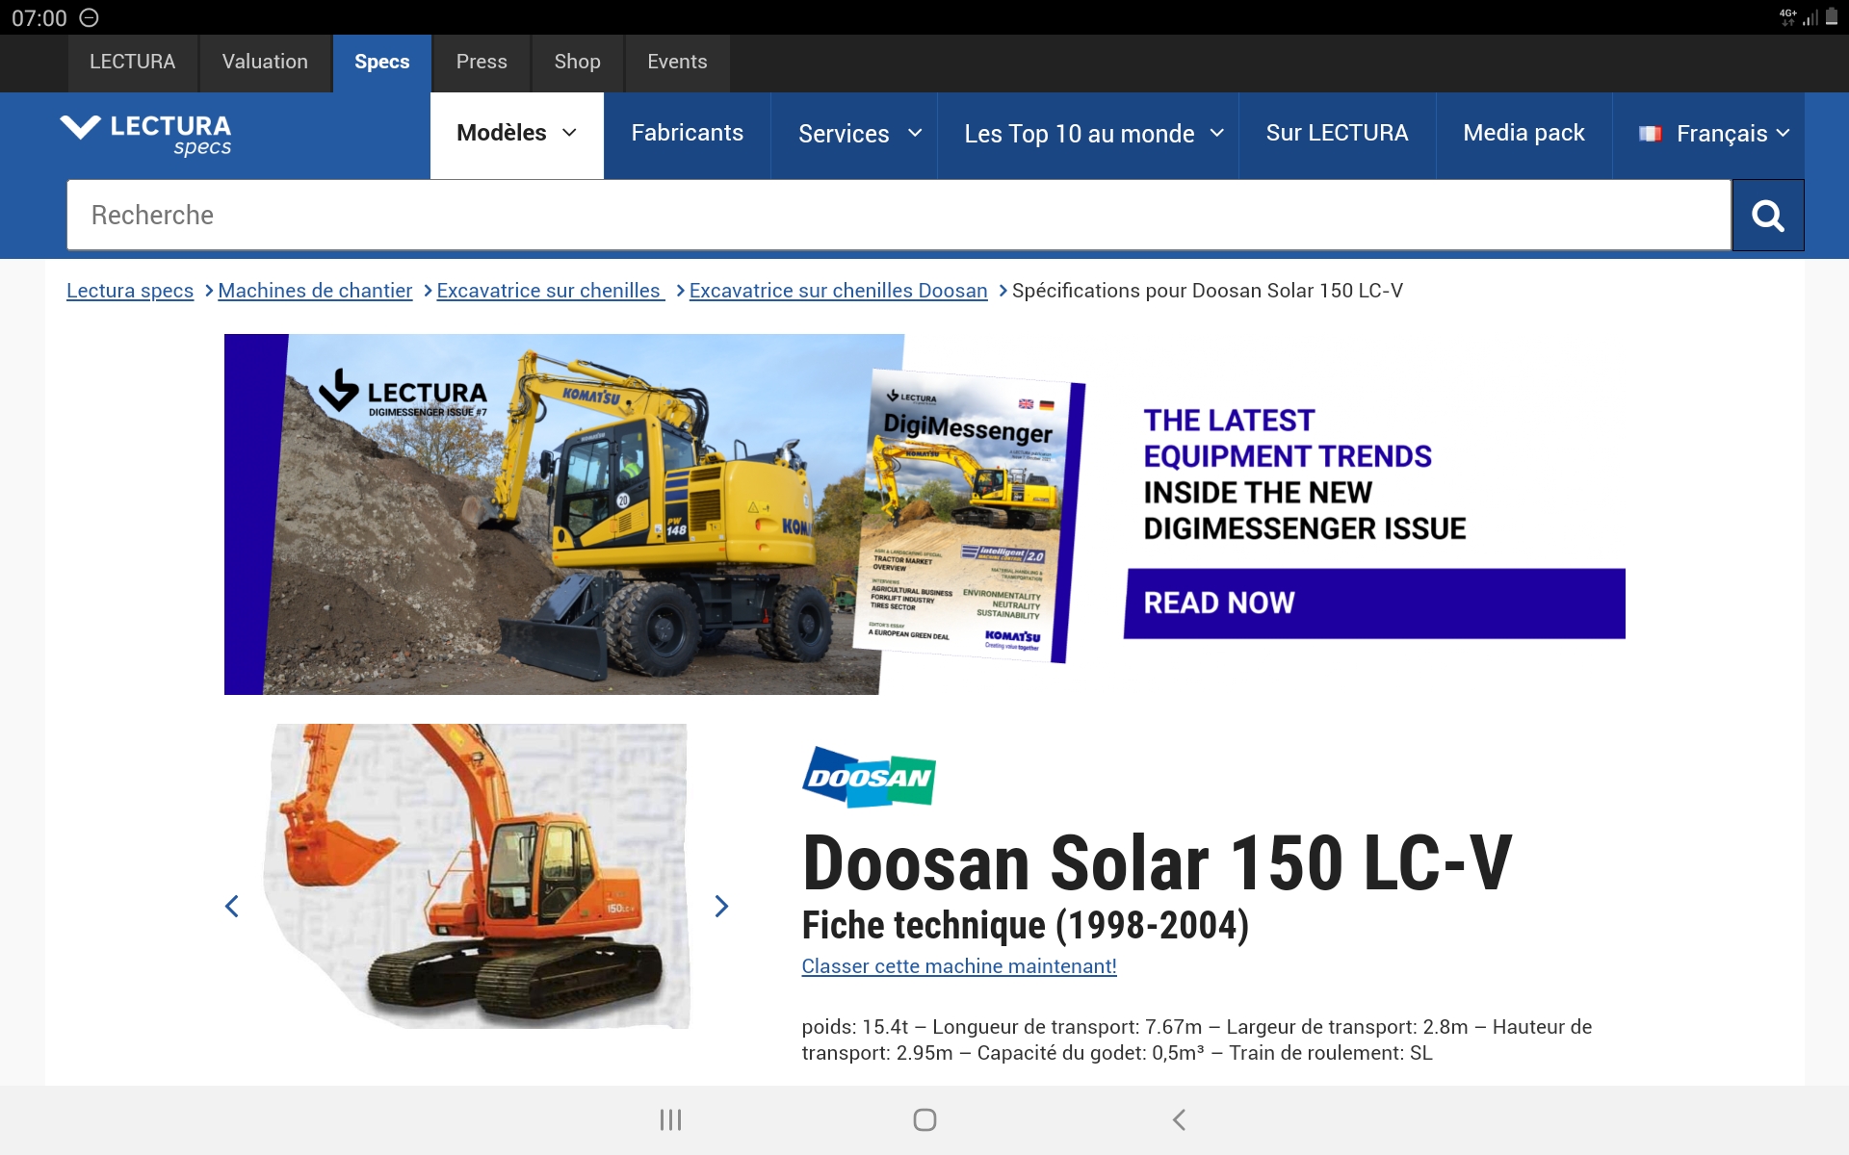Go to Machines de chantier breadcrumb
Image resolution: width=1849 pixels, height=1155 pixels.
point(315,291)
